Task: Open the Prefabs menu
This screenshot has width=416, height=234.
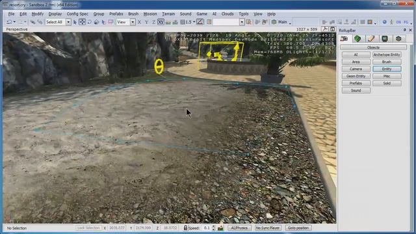Action: (116, 14)
